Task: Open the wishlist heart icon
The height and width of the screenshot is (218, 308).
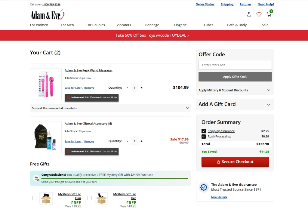Action: pyautogui.click(x=259, y=14)
